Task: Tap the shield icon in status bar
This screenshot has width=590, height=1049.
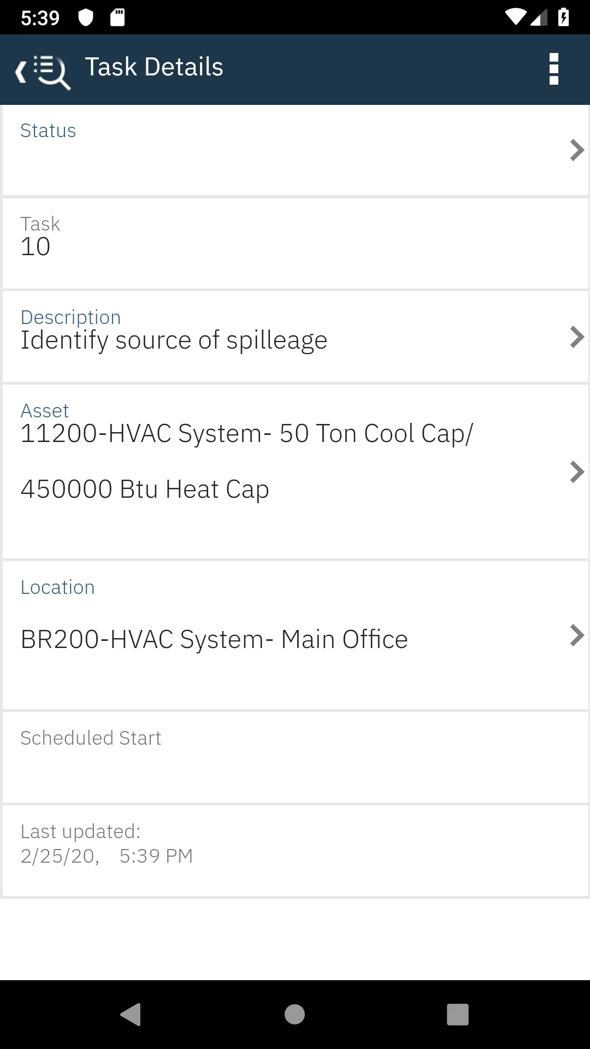Action: coord(86,17)
